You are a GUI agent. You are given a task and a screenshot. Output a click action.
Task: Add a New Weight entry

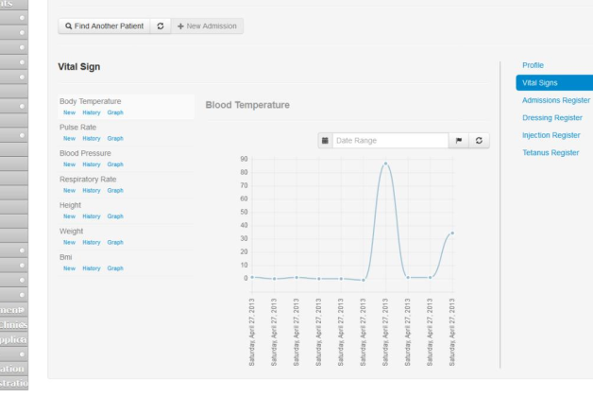[x=69, y=242]
